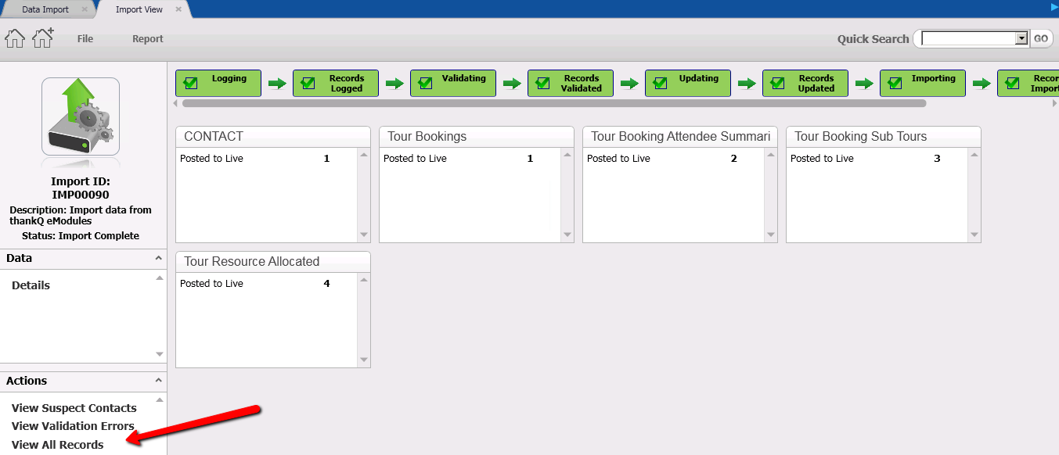Viewport: 1059px width, 455px height.
Task: Close the Data Import tab
Action: [85, 9]
